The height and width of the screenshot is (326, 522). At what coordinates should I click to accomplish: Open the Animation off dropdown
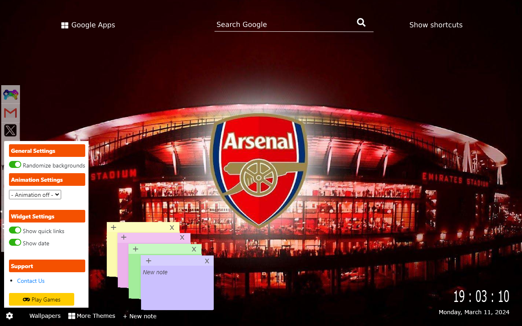click(35, 195)
